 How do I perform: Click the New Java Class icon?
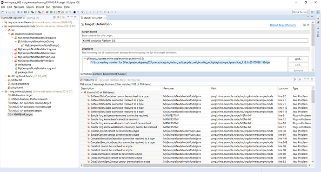(51, 12)
